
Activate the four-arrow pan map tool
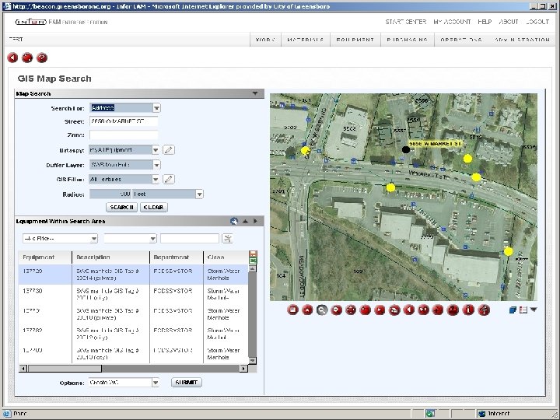click(x=351, y=310)
